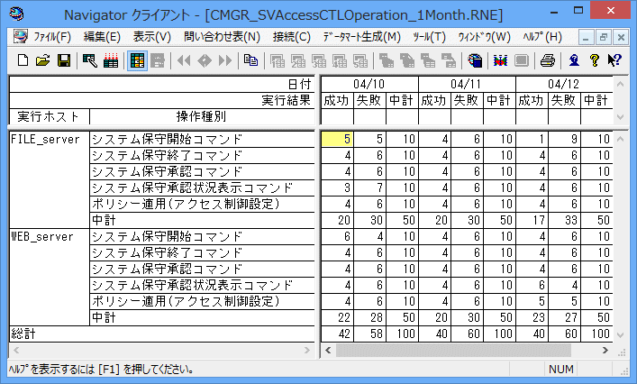Click the calendar grid icon in toolbar

pos(110,61)
